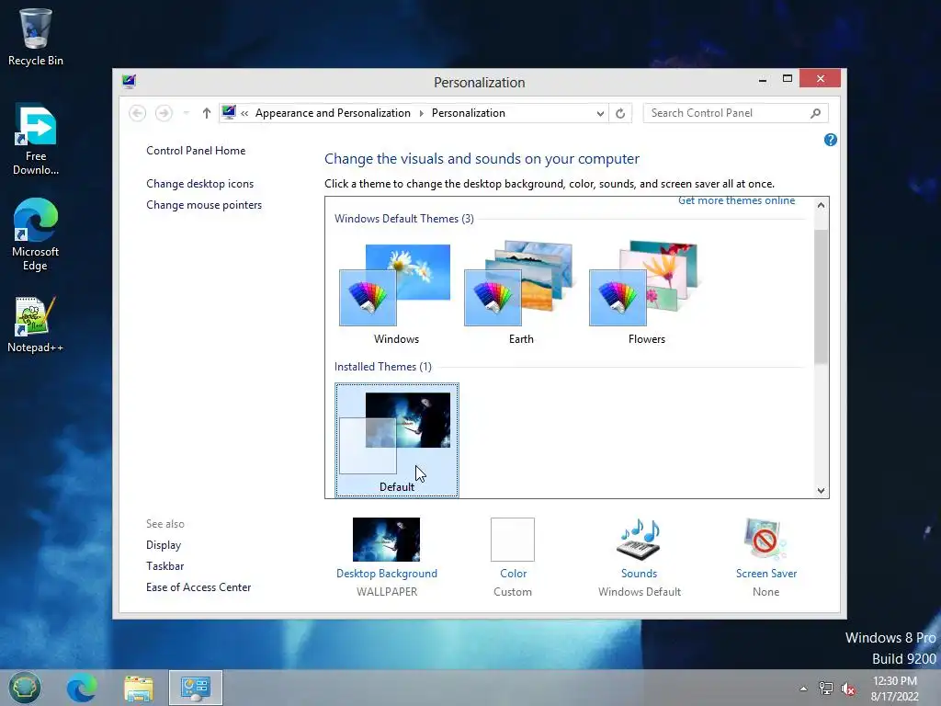Image resolution: width=941 pixels, height=706 pixels.
Task: Open the Microsoft Edge desktop shortcut
Action: coord(36,234)
